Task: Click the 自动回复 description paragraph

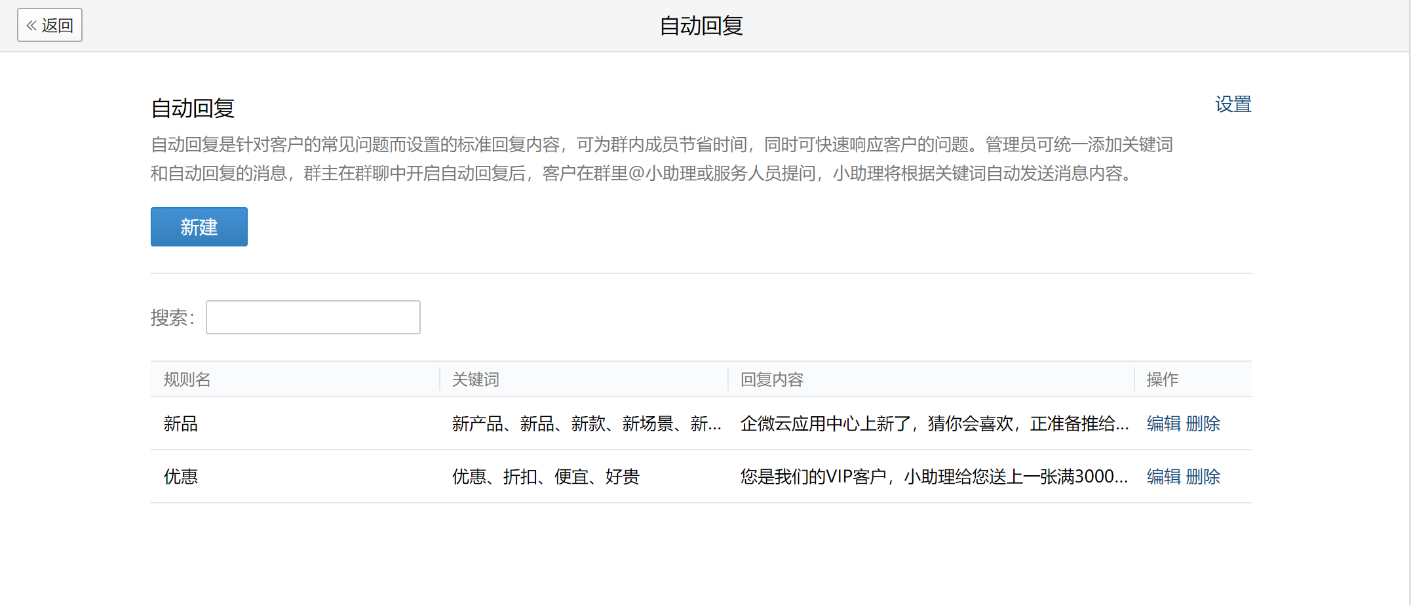Action: pyautogui.click(x=661, y=159)
